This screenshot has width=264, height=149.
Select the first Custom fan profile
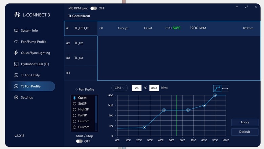click(74, 121)
